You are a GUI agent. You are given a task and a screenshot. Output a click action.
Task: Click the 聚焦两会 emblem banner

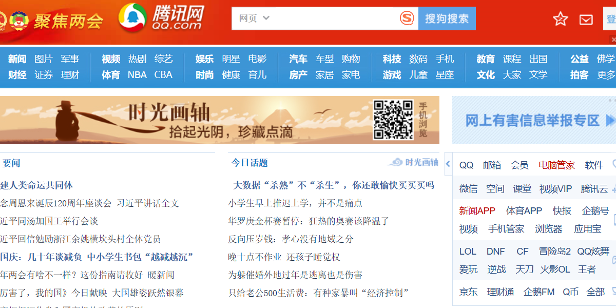point(51,21)
